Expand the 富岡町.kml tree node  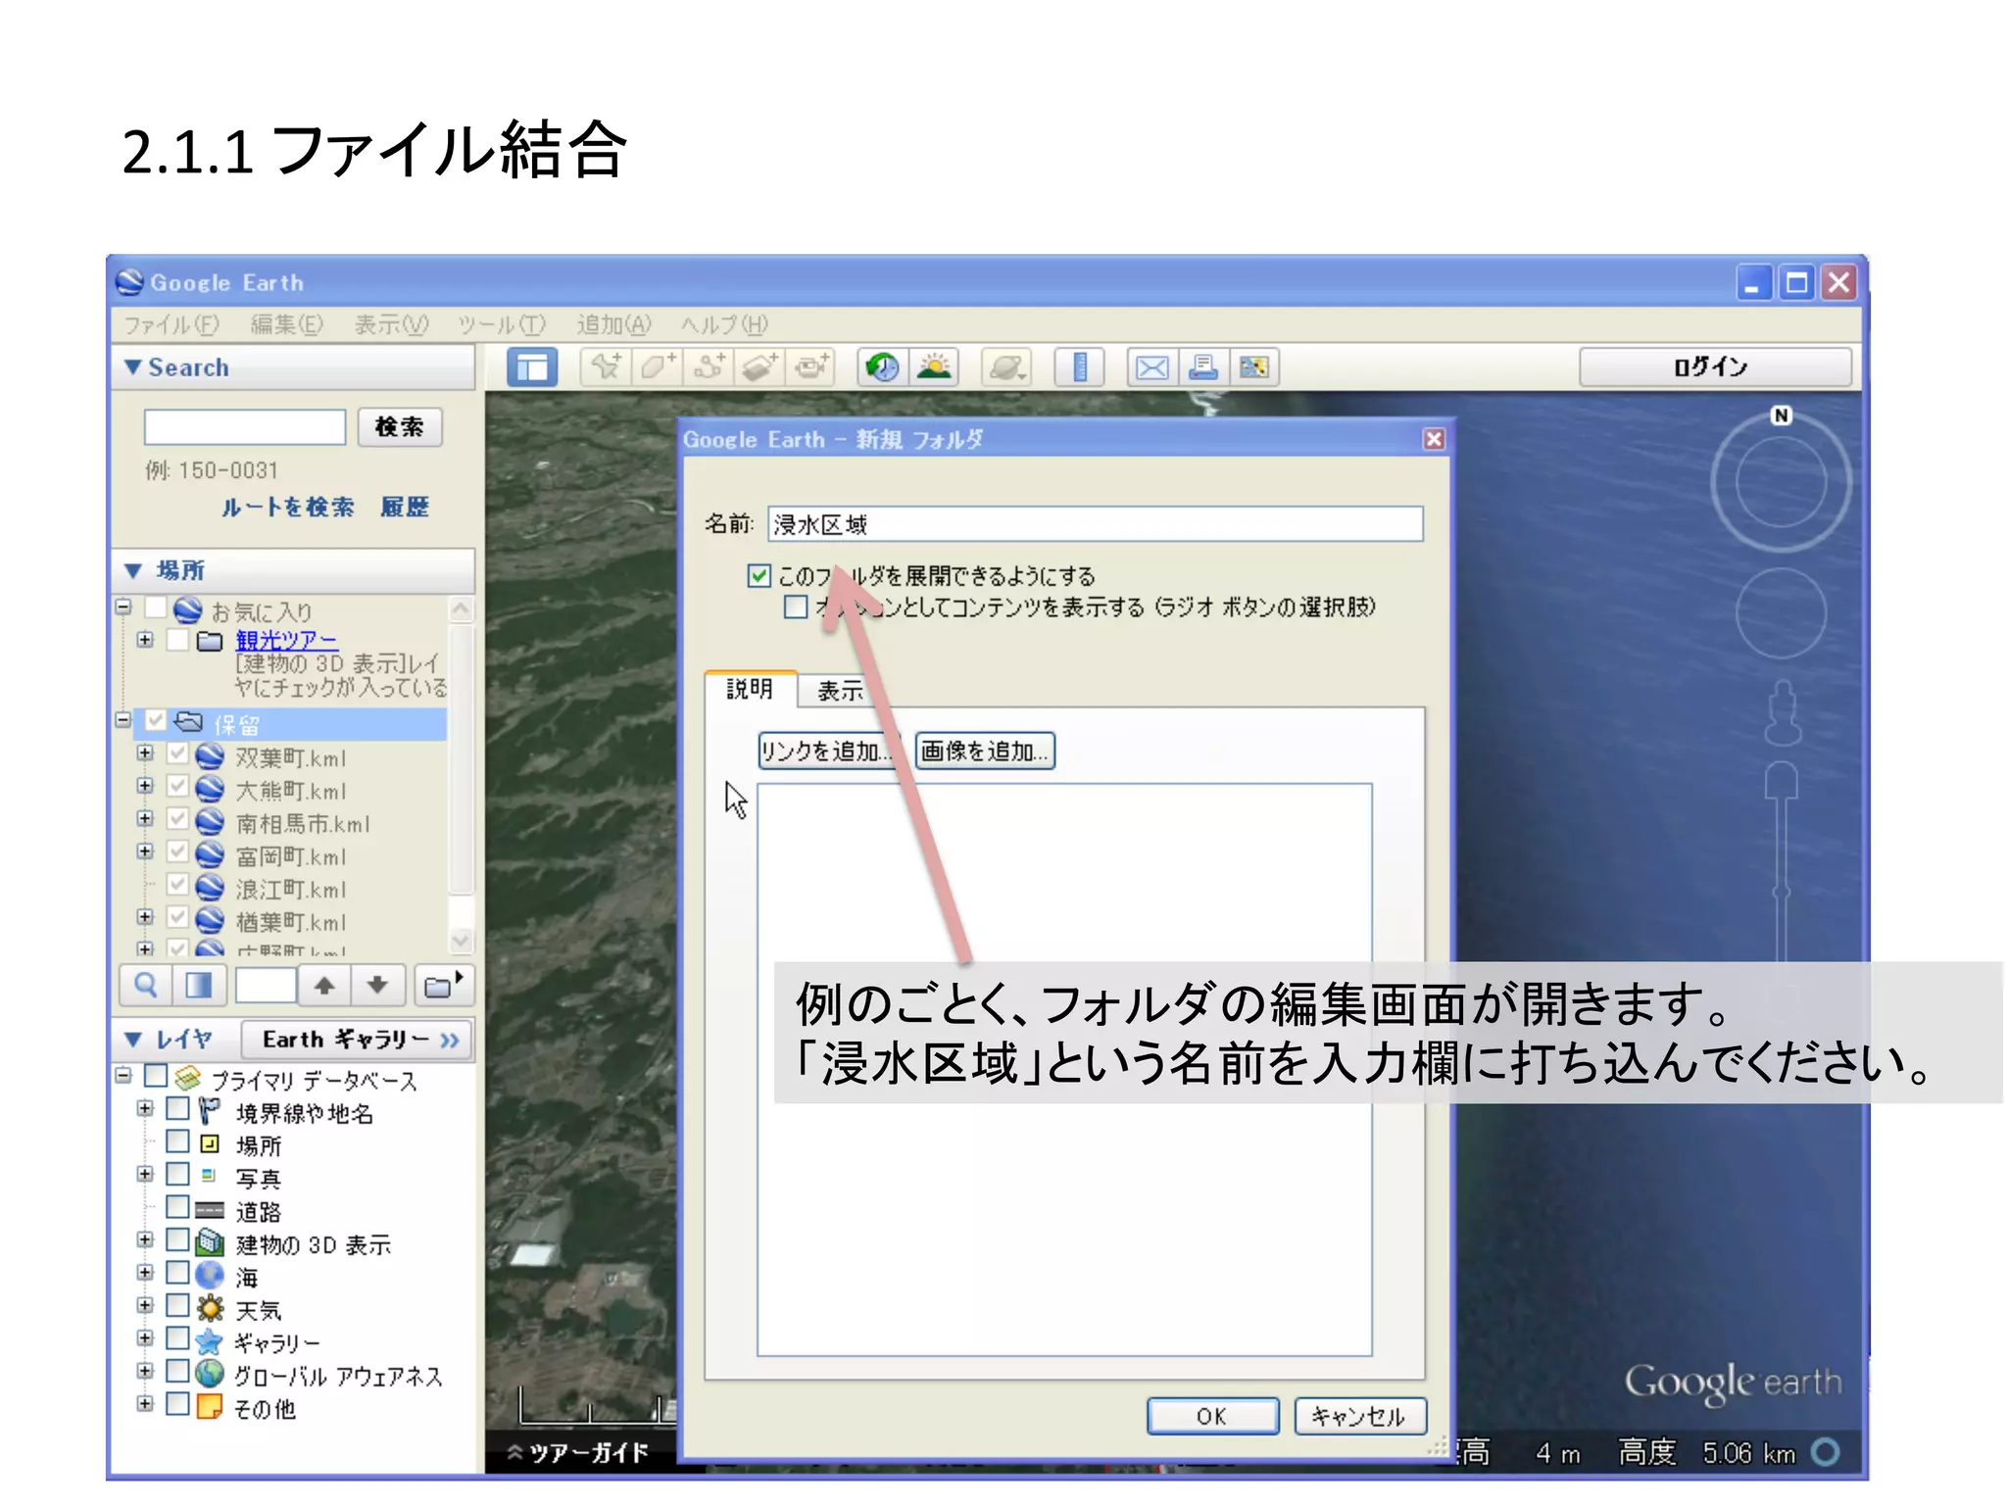coord(145,851)
